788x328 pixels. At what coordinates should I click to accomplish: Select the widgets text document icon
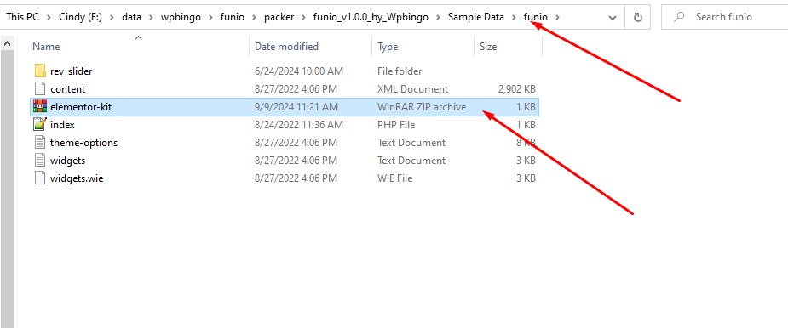tap(40, 161)
